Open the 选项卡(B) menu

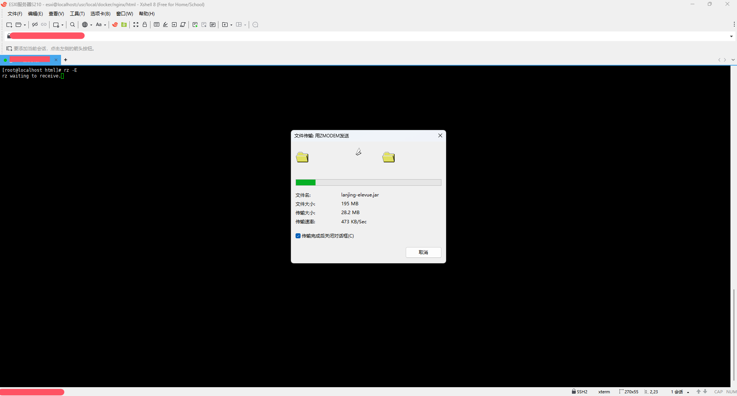100,14
